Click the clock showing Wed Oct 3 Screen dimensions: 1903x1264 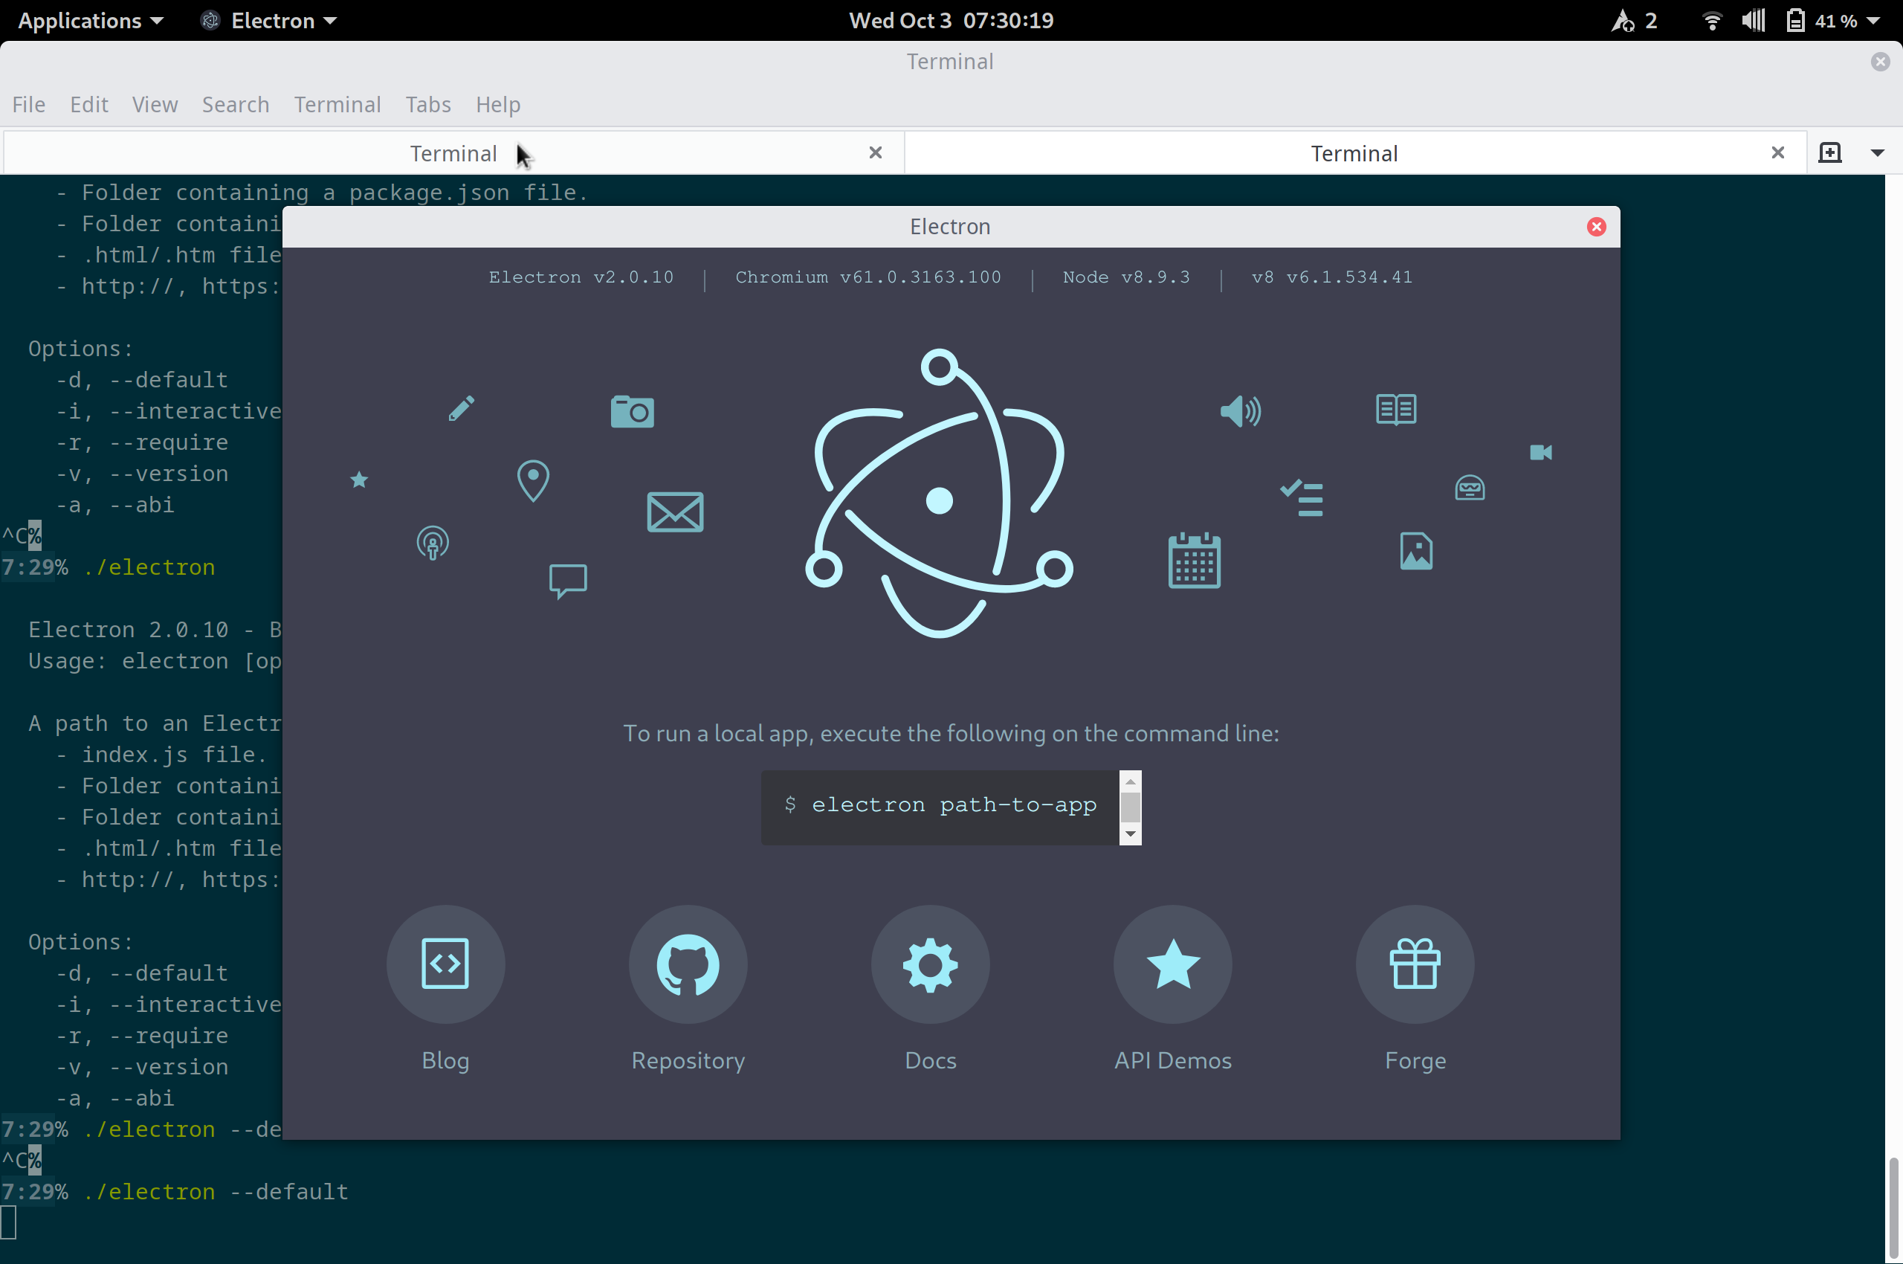click(x=951, y=20)
